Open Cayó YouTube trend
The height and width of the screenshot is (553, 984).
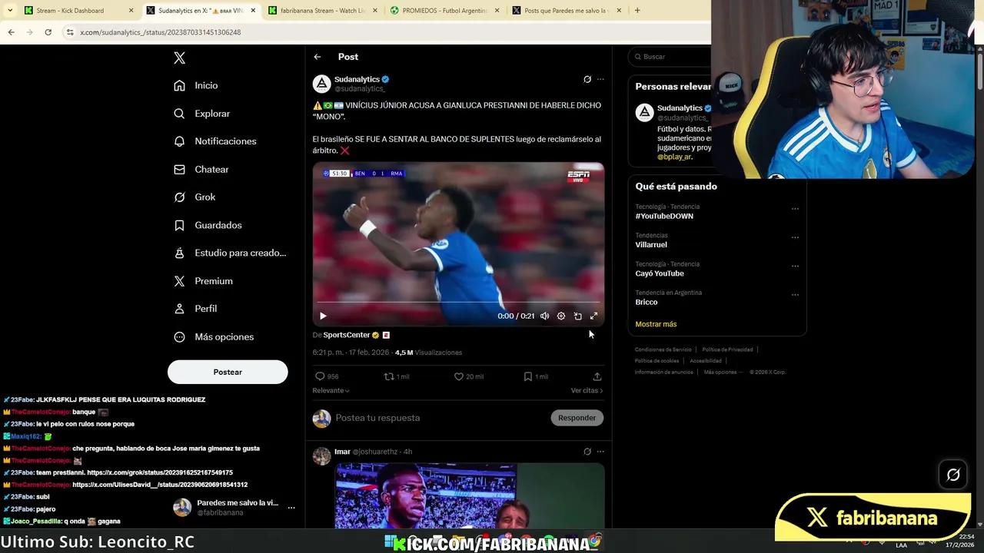tap(660, 273)
